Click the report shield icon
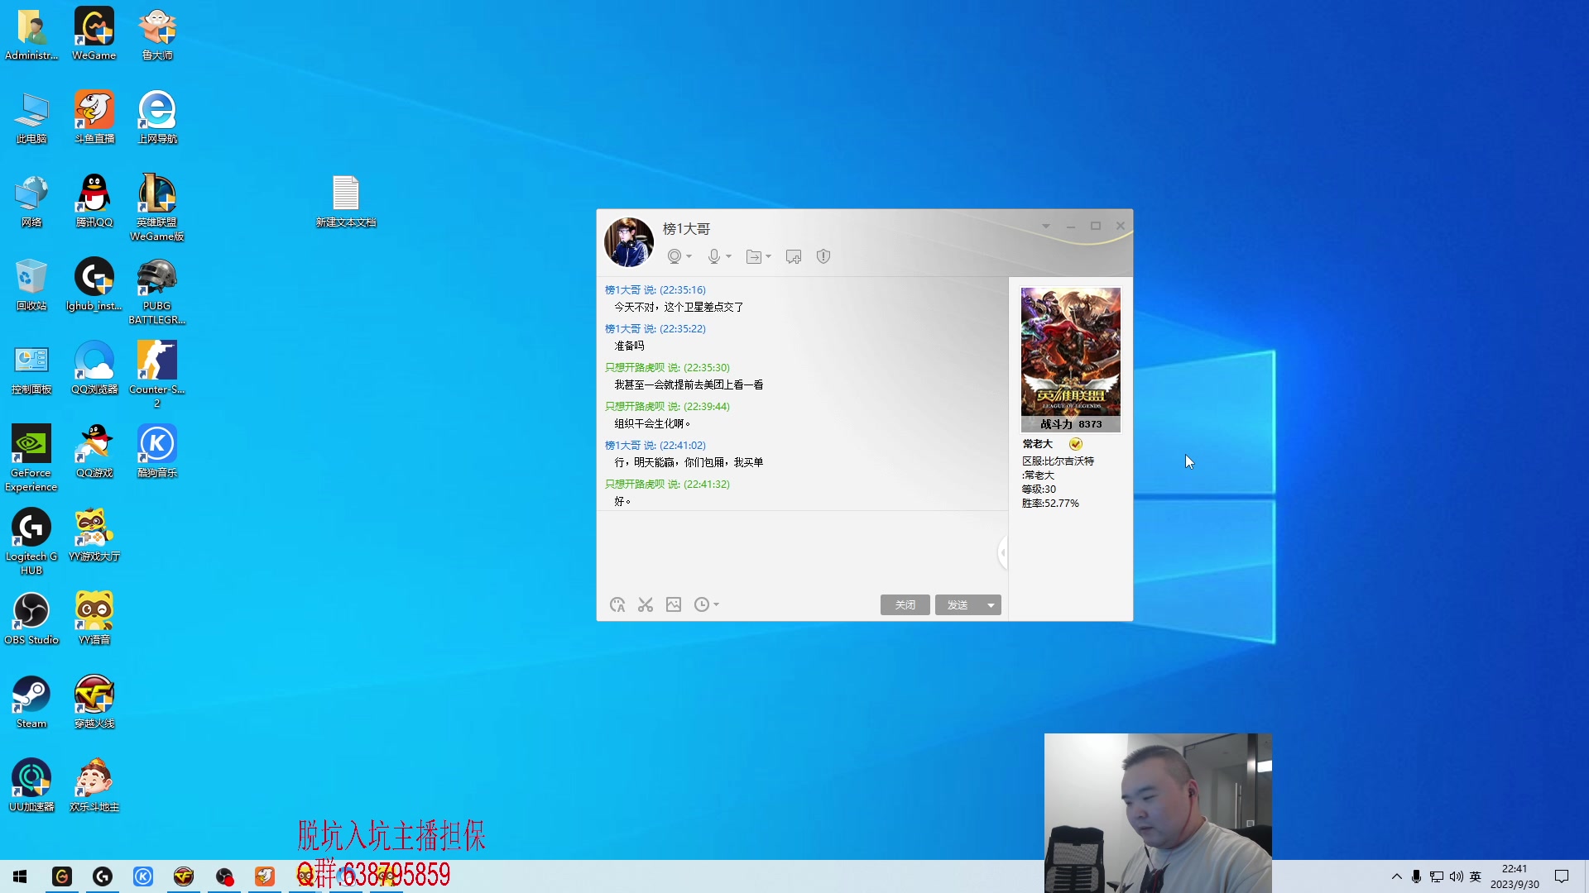1589x893 pixels. click(823, 256)
